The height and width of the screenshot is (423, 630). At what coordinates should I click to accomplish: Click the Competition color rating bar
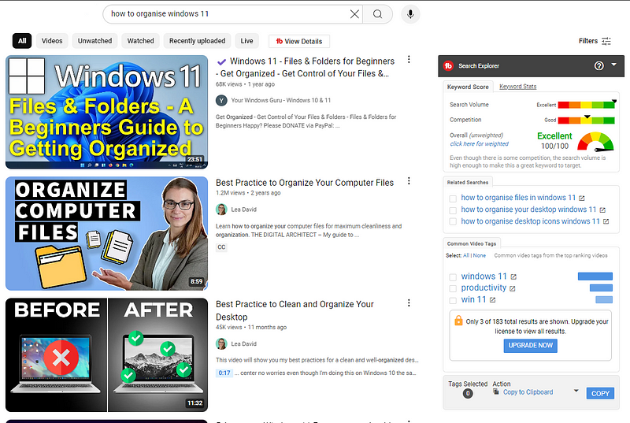point(586,120)
